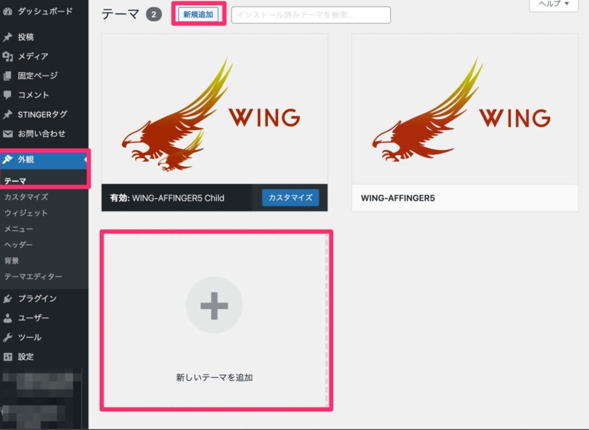Click the 新規追加 button
589x430 pixels.
point(198,14)
